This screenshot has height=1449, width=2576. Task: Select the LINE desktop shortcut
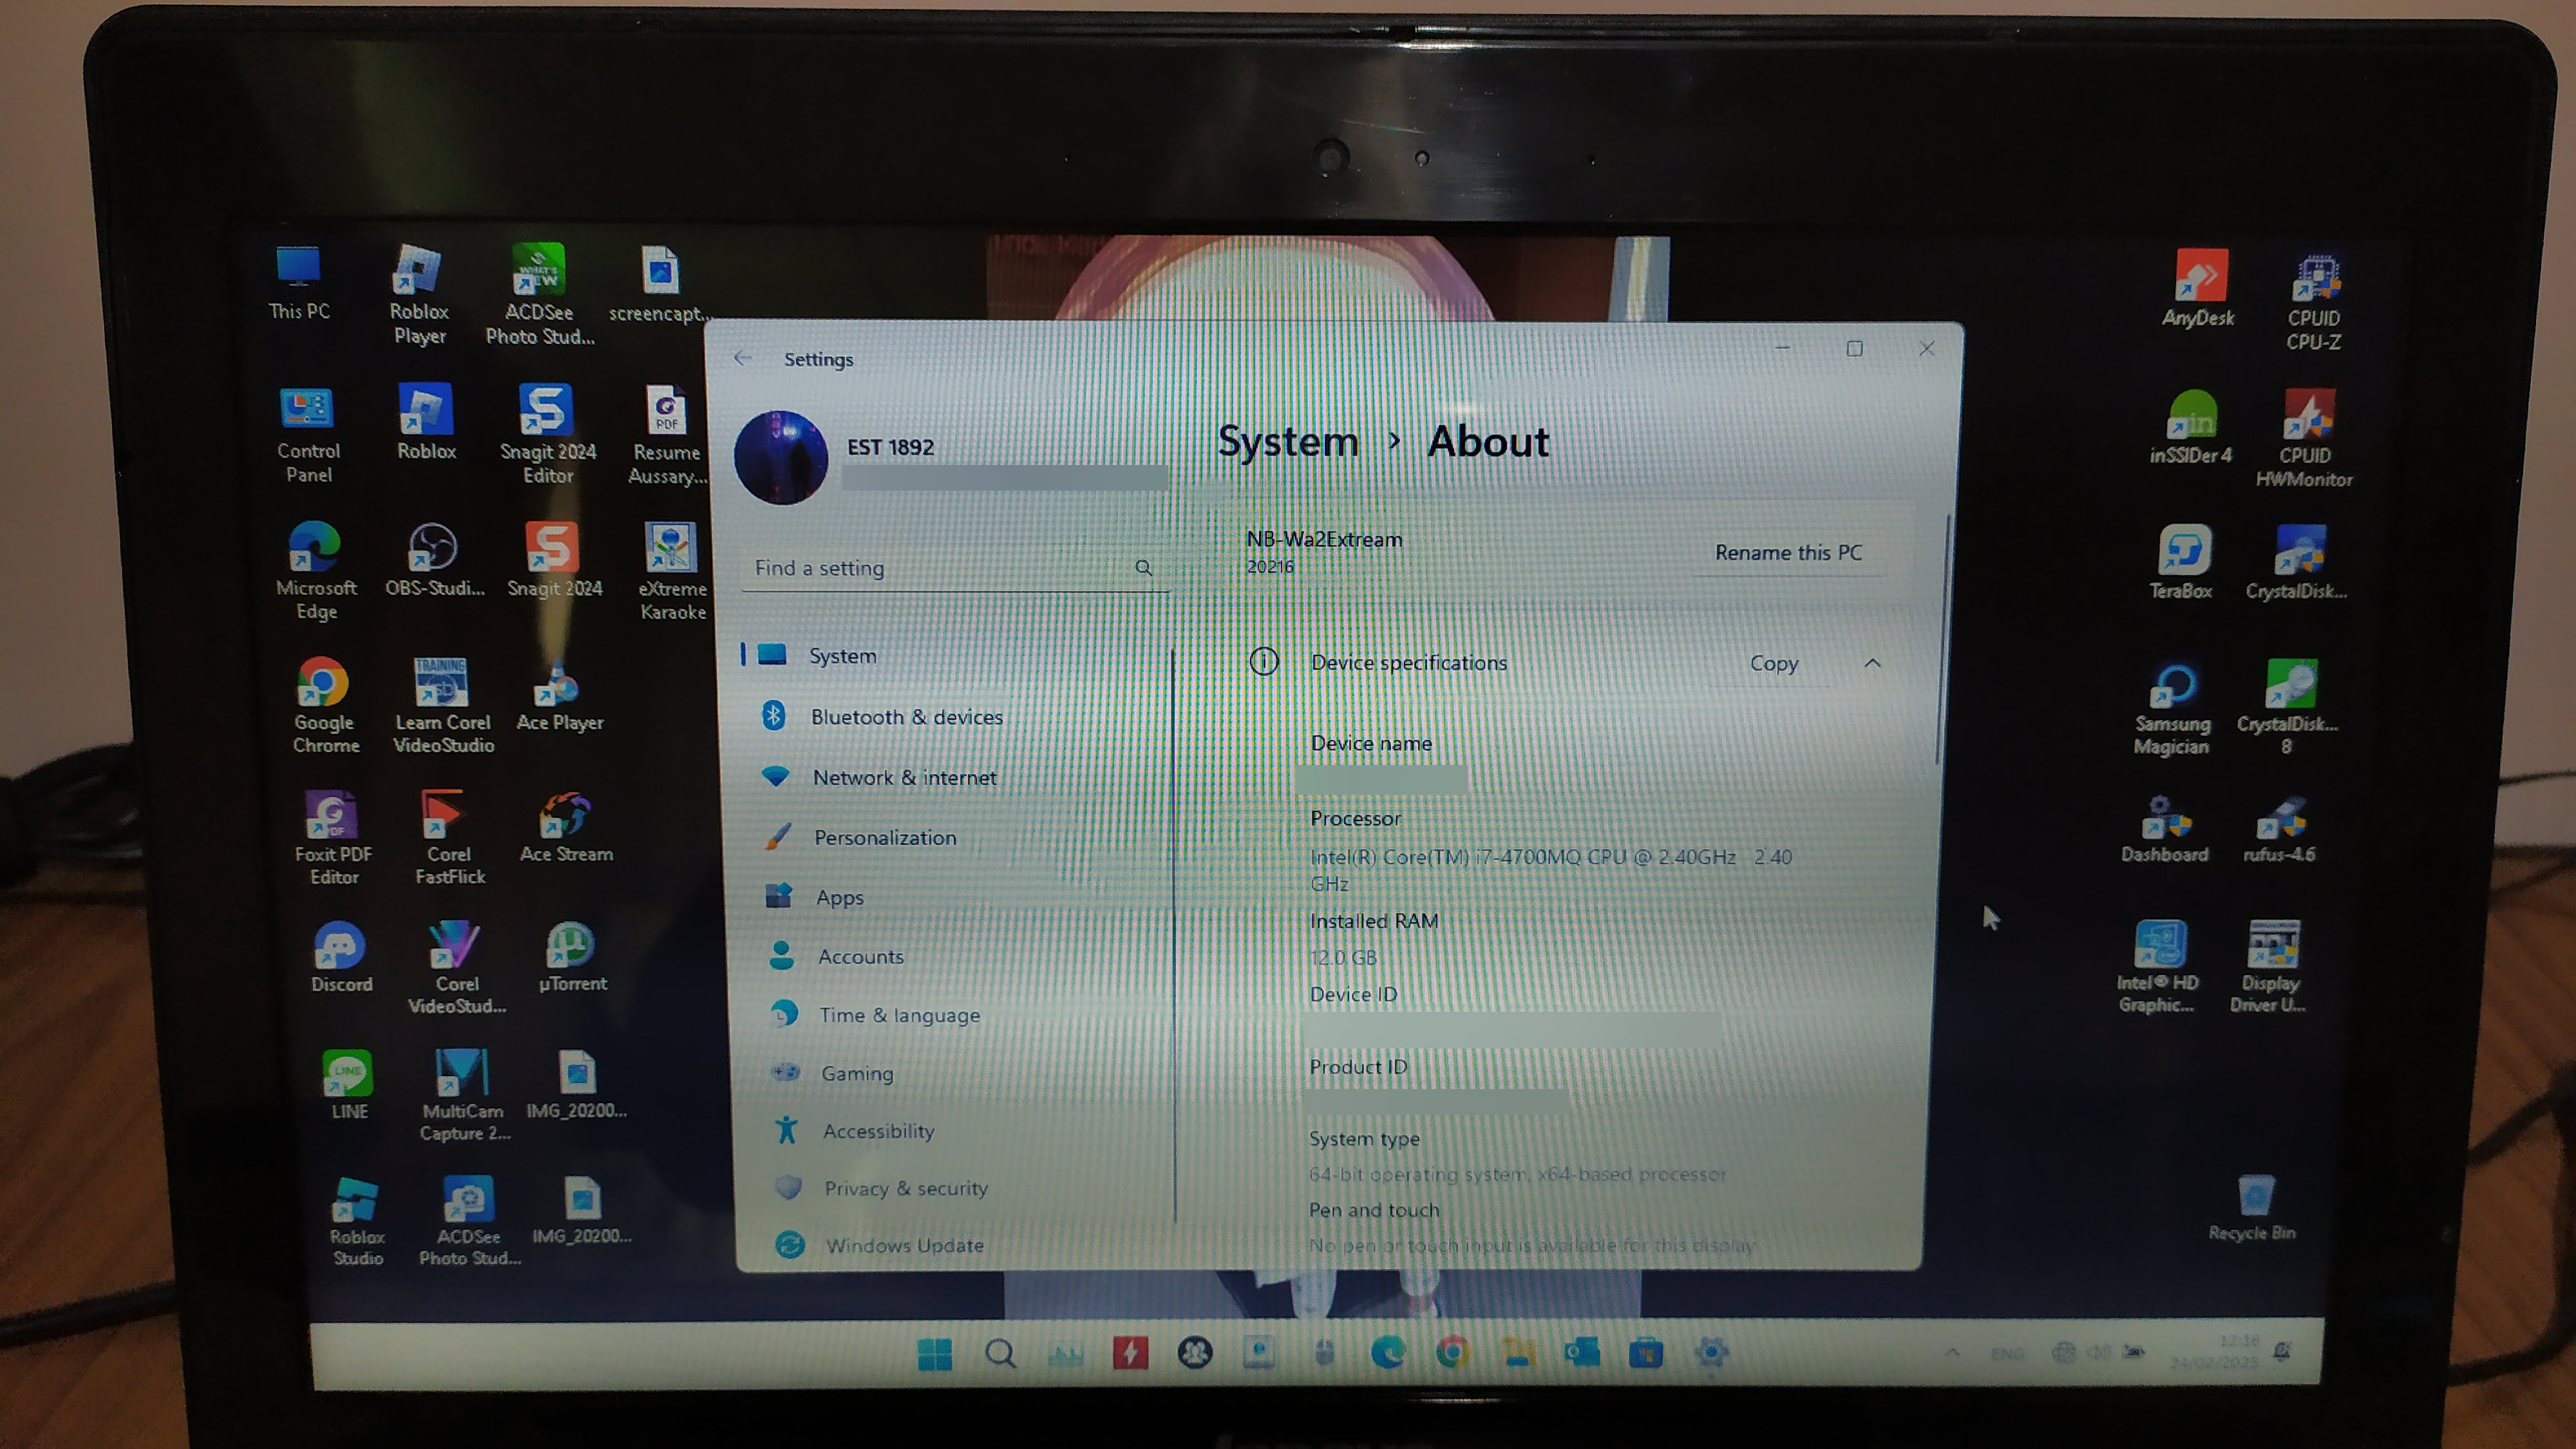point(349,1085)
